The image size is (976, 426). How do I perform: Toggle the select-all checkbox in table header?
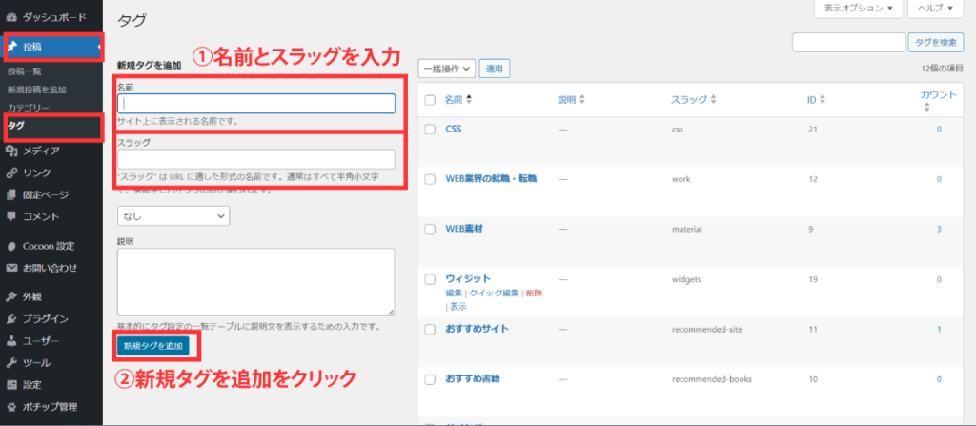coord(430,100)
